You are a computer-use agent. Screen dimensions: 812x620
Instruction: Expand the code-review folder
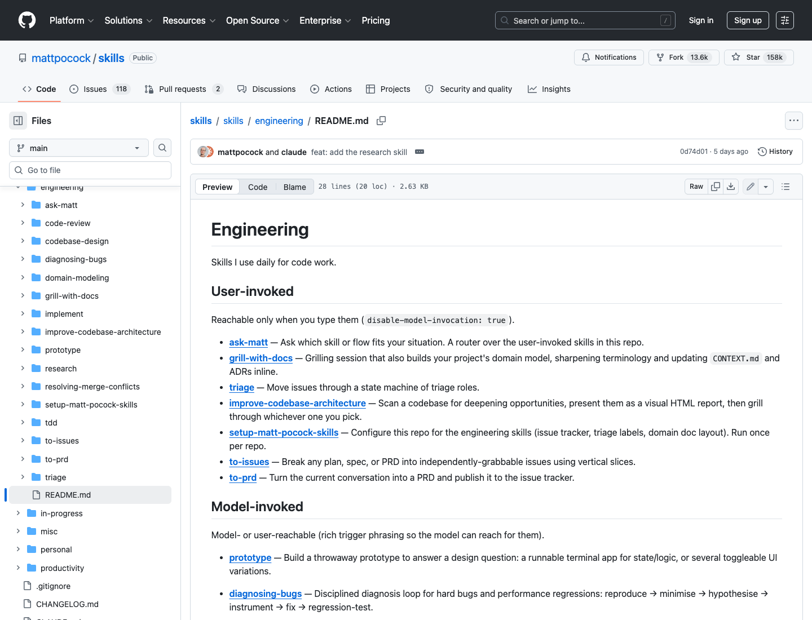click(23, 223)
